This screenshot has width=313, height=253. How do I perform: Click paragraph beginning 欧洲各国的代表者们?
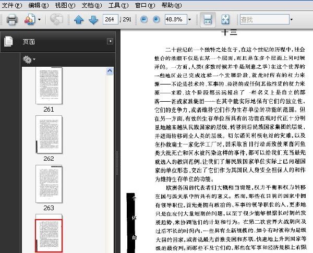(x=231, y=218)
